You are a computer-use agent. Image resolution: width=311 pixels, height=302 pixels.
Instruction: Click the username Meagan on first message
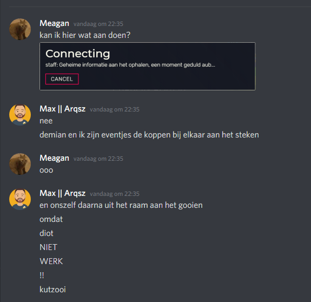(x=54, y=23)
